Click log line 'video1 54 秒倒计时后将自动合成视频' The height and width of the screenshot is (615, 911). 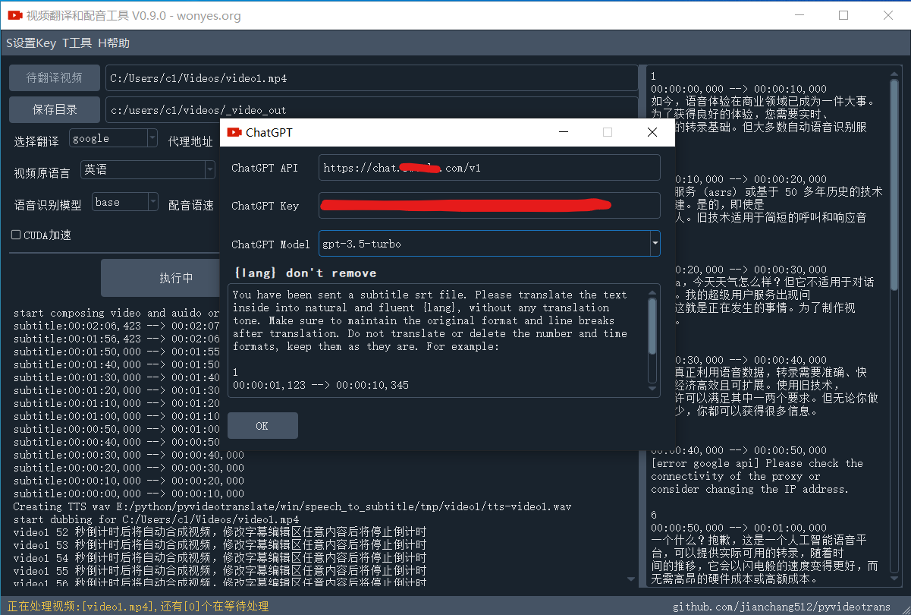click(x=219, y=558)
